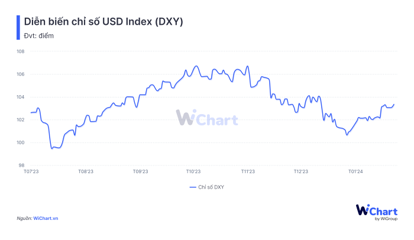Viewport: 414px width, 240px height.
Task: Open the WiChart.vn source link
Action: click(x=46, y=219)
